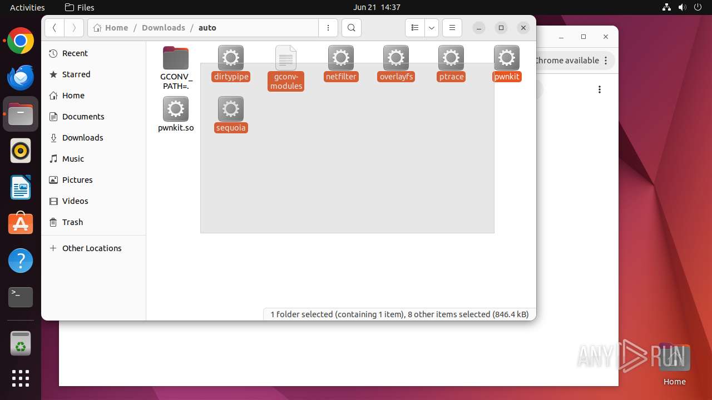Image resolution: width=712 pixels, height=400 pixels.
Task: Open Help from the dock
Action: point(21,261)
